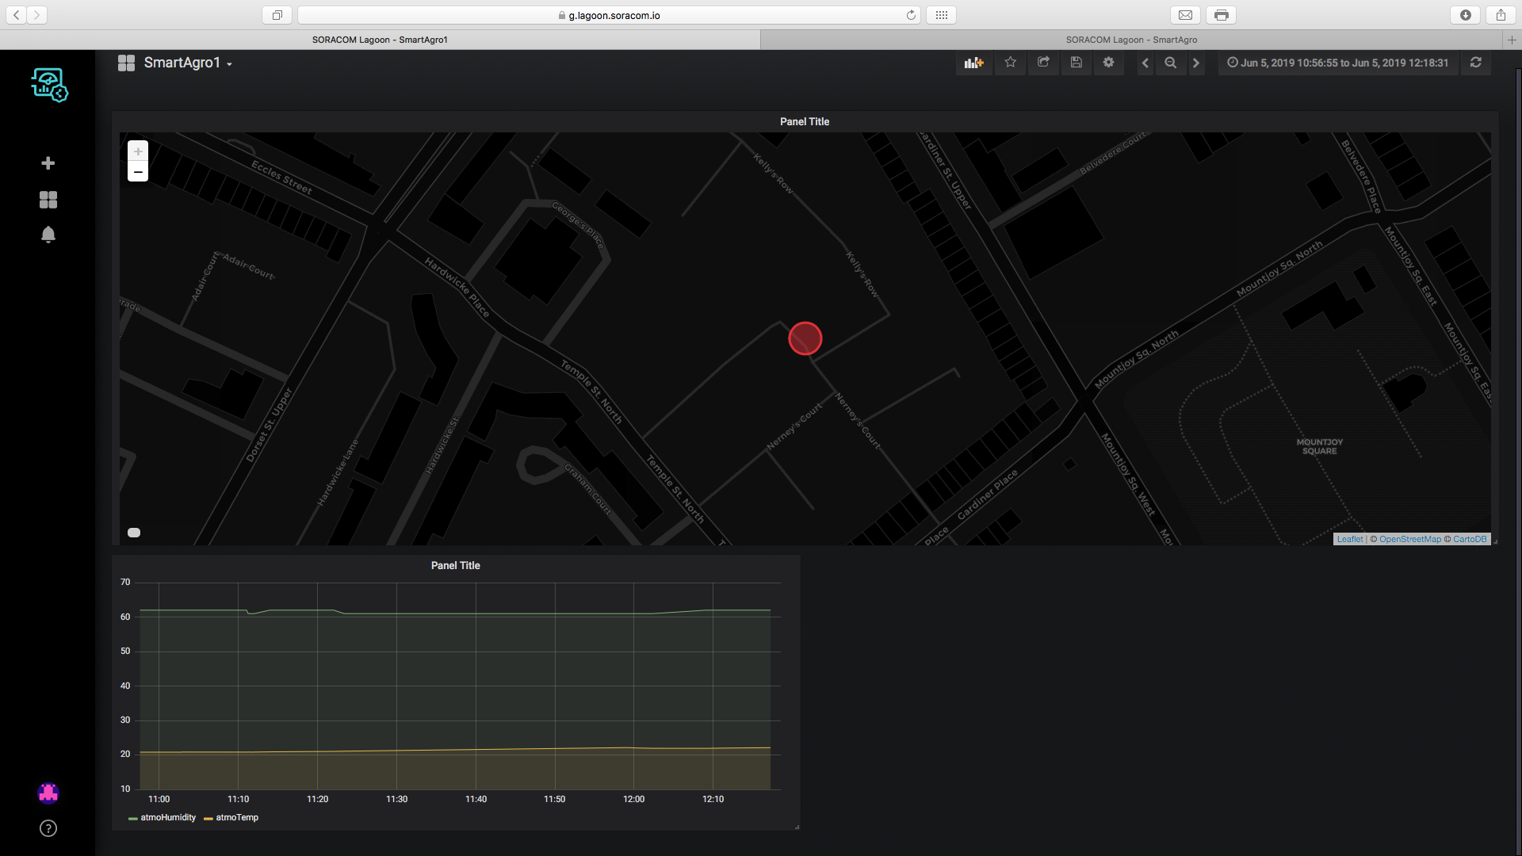The width and height of the screenshot is (1522, 856).
Task: Open the map Panel Title menu
Action: pos(804,121)
